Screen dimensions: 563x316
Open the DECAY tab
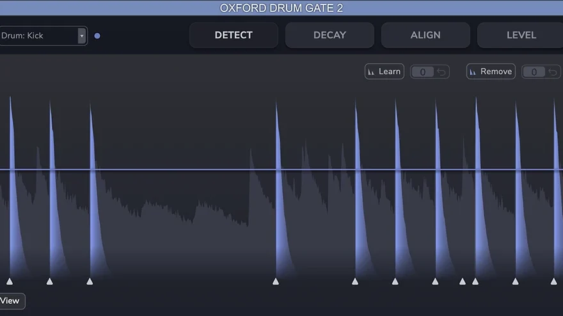pyautogui.click(x=329, y=35)
